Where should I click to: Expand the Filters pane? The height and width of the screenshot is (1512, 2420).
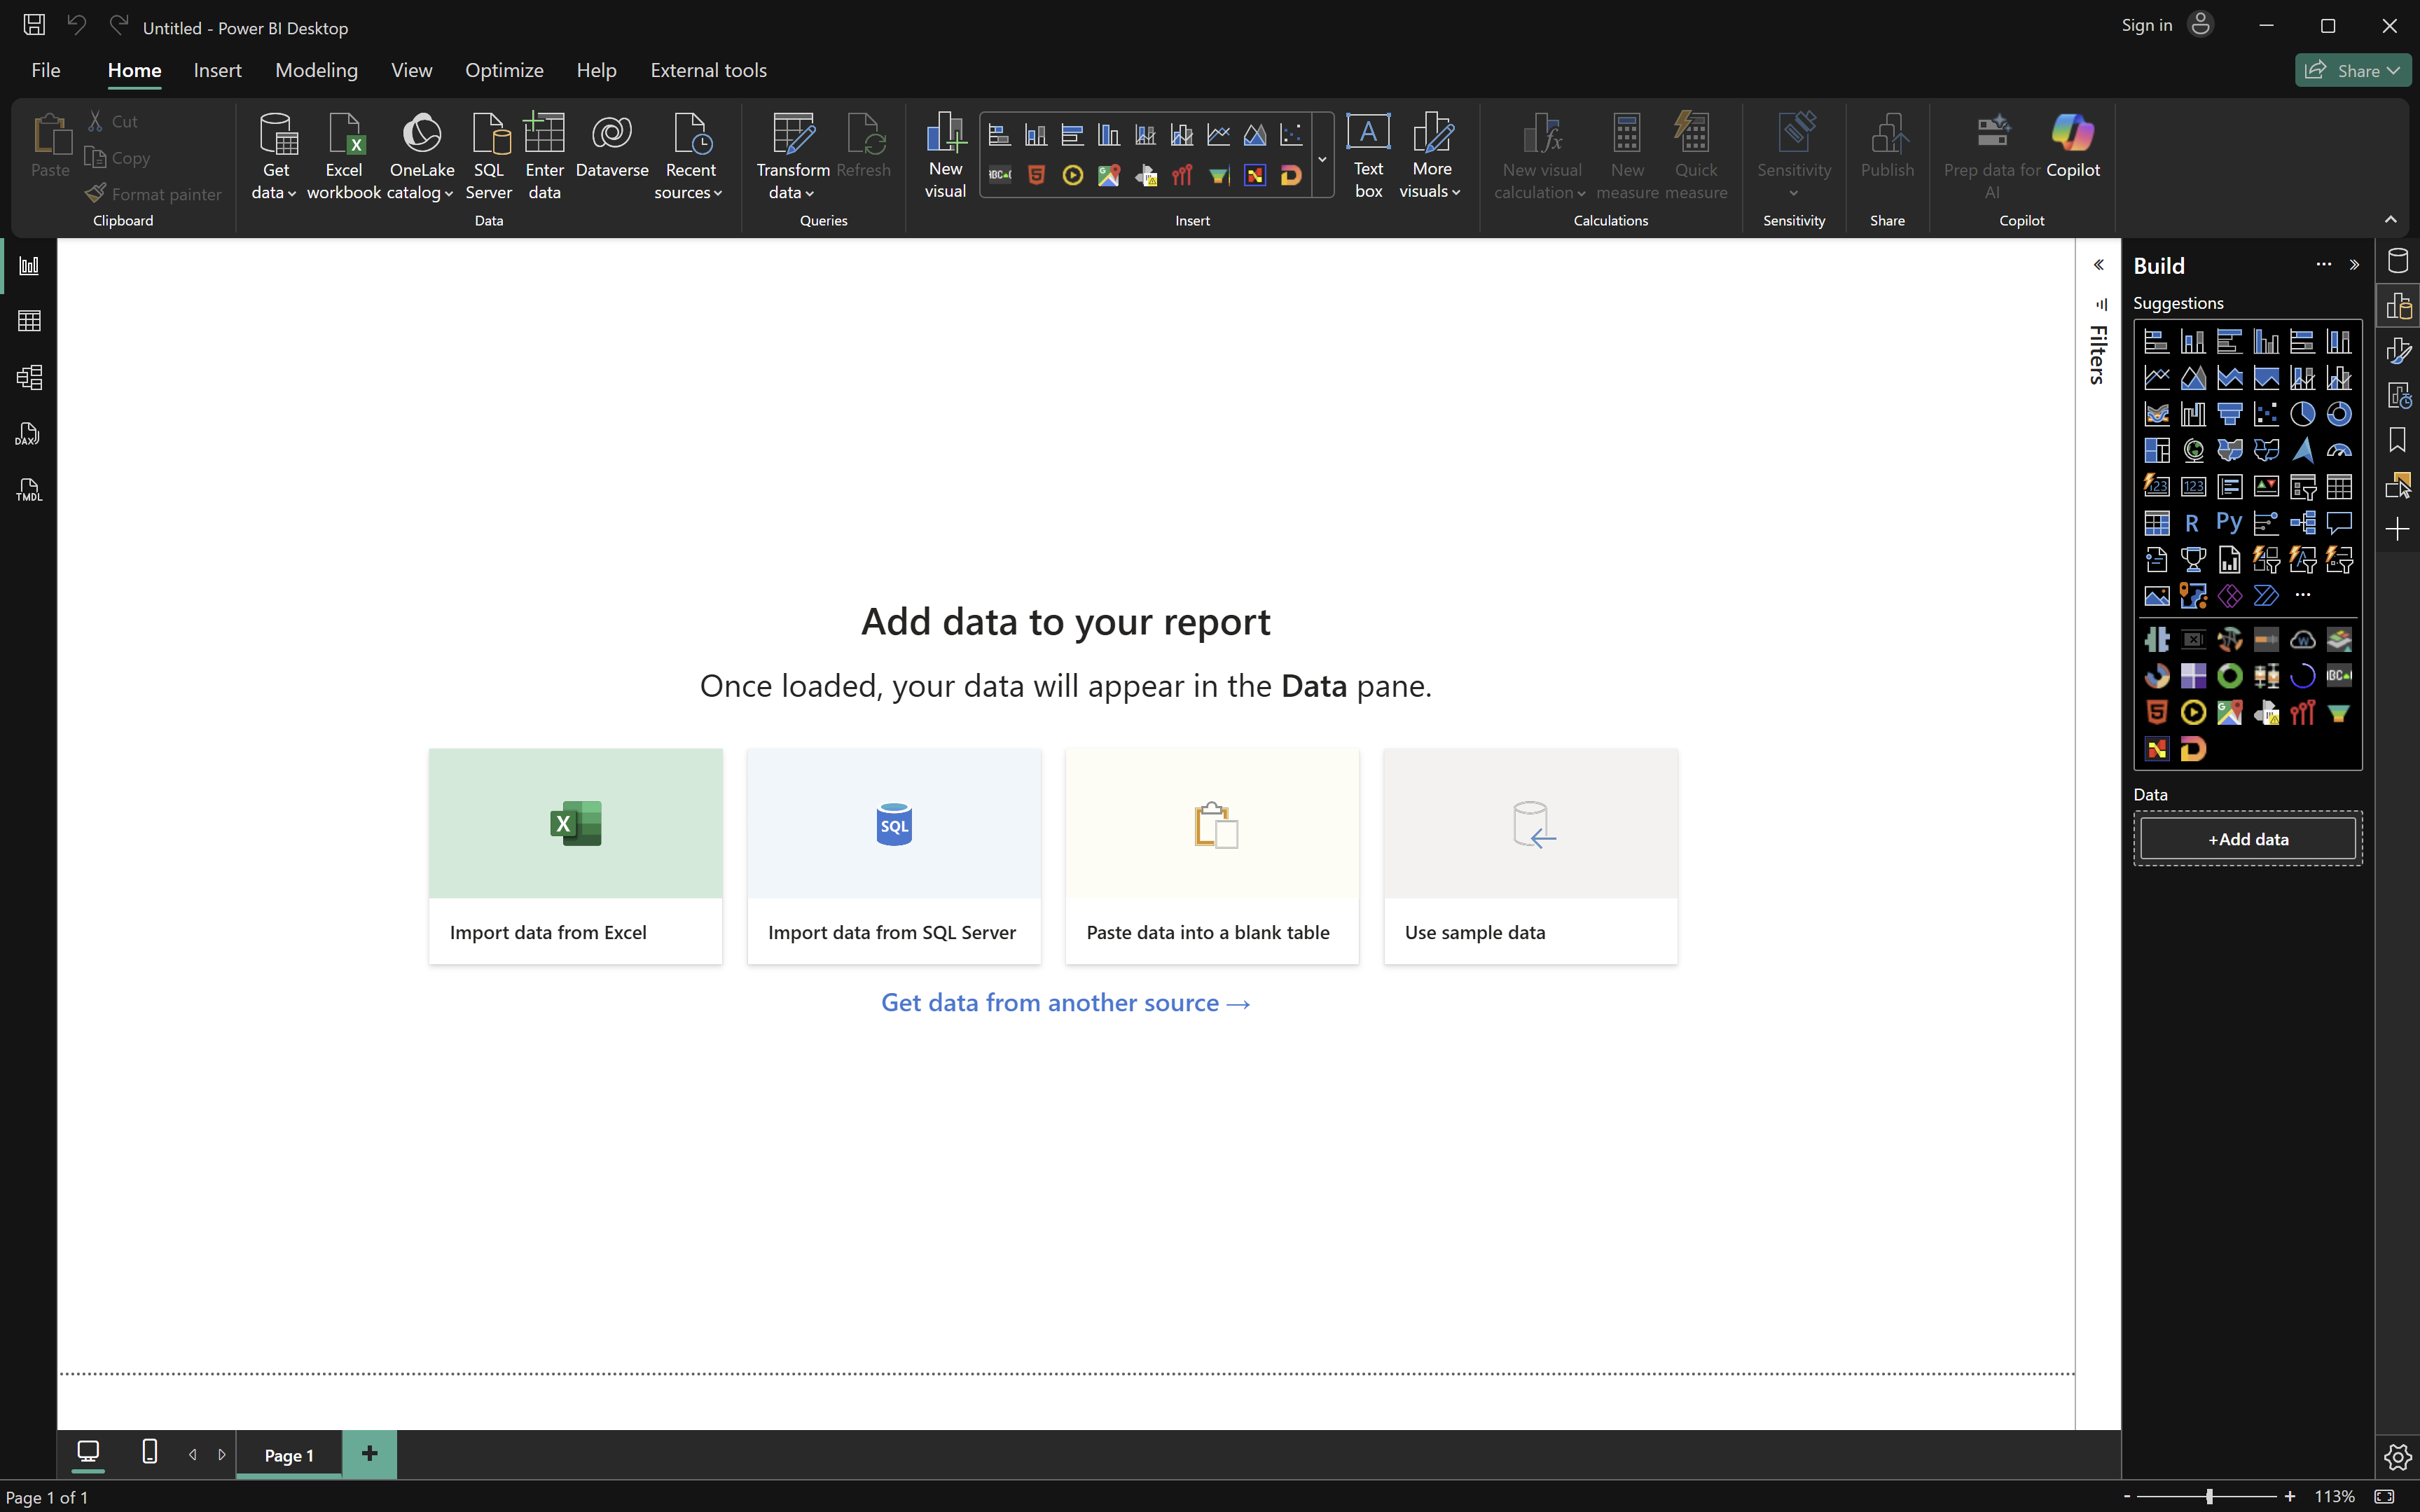tap(2098, 265)
